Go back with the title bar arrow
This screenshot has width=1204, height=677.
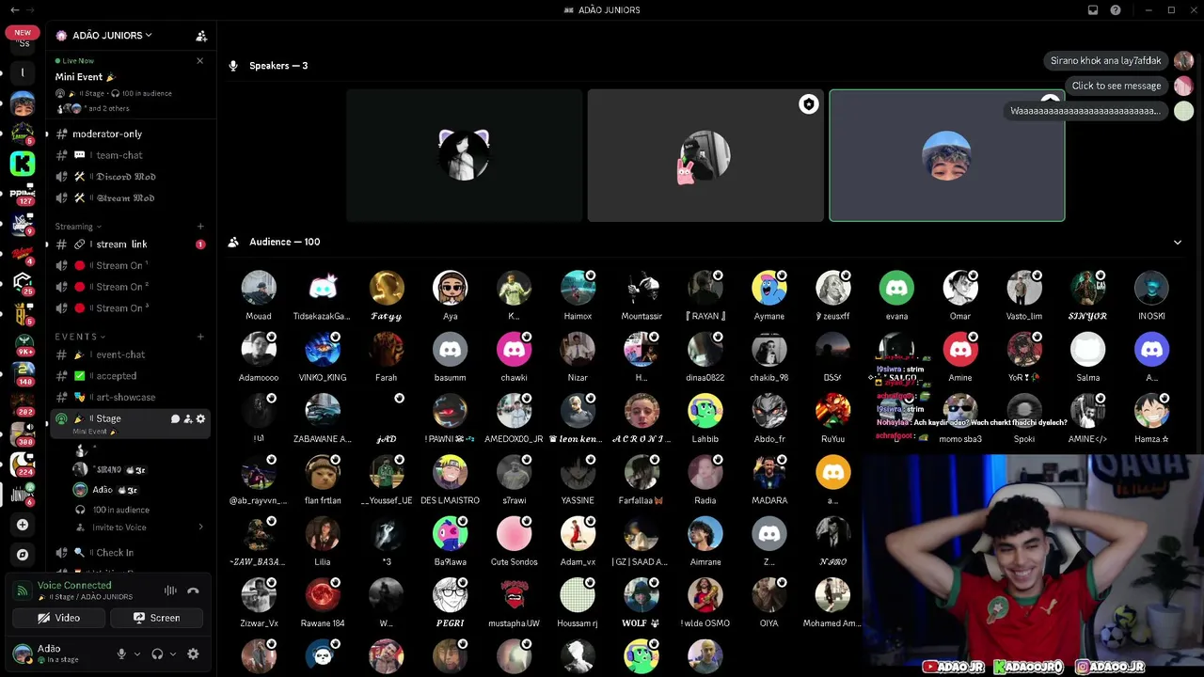pos(14,10)
